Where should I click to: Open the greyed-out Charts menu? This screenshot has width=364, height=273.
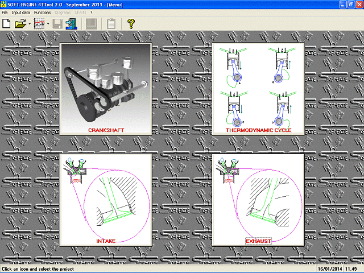point(80,13)
